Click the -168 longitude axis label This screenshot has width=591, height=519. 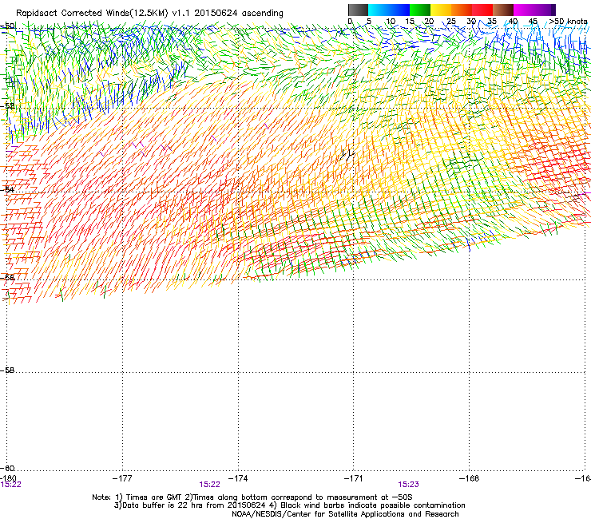pos(470,478)
